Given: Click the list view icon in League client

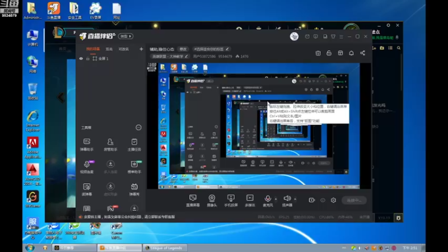Looking at the screenshot, I should (390, 48).
